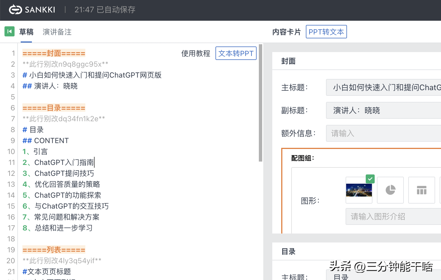Click line 3、ChatGPT提问技巧
Screen dimensions: 441x280
58,173
